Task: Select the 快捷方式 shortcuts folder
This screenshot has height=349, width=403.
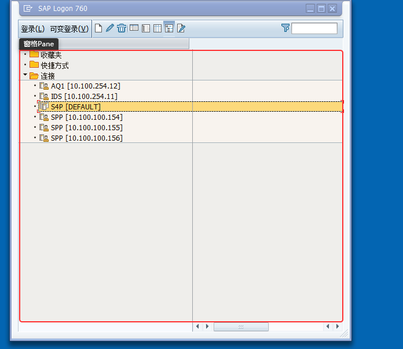Action: coord(54,65)
